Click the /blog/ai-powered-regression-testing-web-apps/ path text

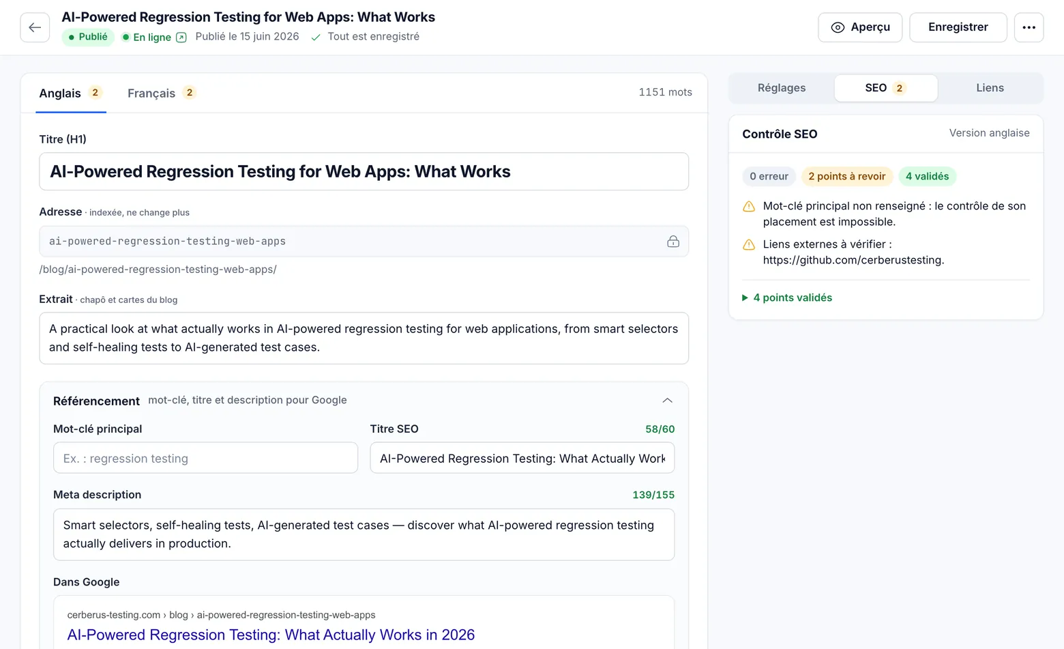coord(158,270)
